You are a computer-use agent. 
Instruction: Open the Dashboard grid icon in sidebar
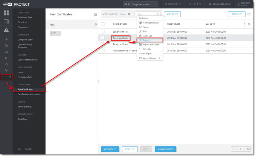pos(6,13)
